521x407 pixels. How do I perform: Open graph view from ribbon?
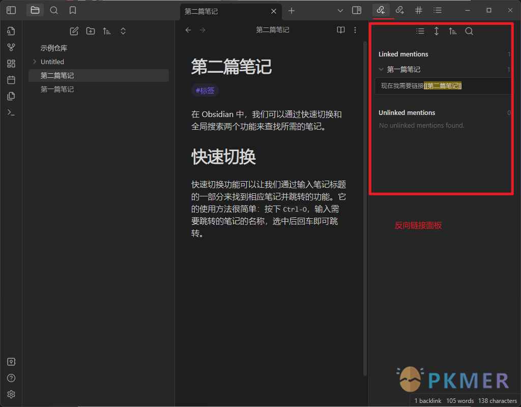11,47
